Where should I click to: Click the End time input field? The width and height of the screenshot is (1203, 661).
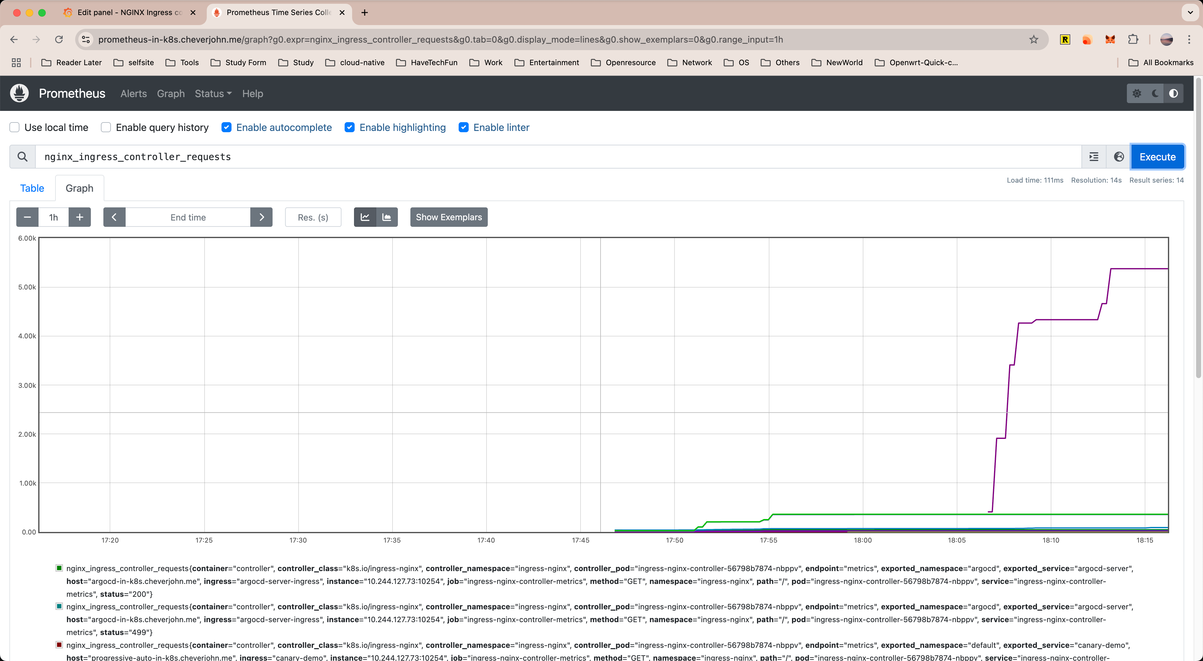tap(188, 217)
